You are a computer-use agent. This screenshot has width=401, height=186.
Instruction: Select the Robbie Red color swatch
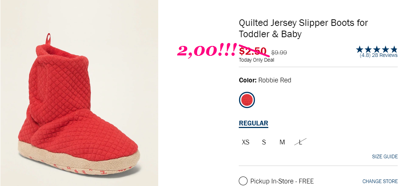247,100
